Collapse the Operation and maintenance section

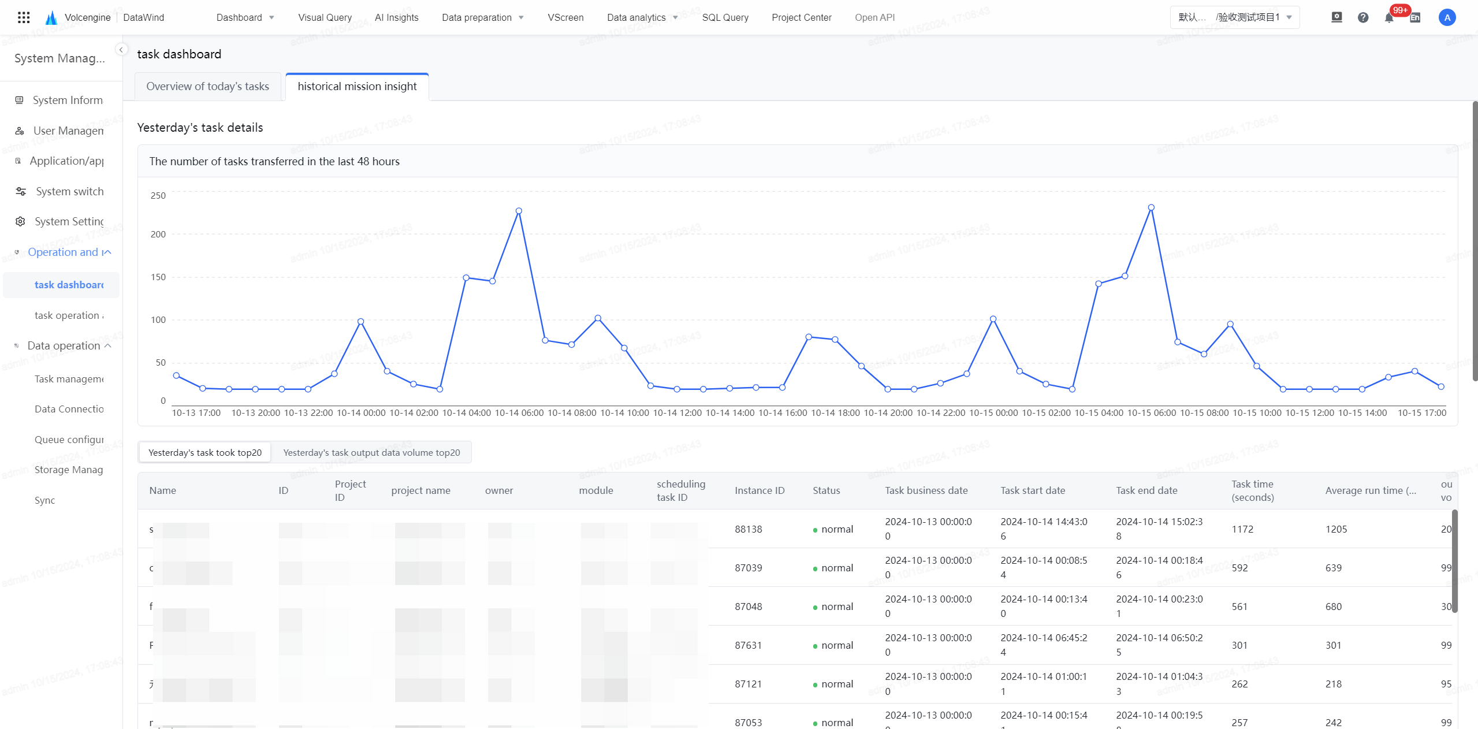pyautogui.click(x=107, y=252)
